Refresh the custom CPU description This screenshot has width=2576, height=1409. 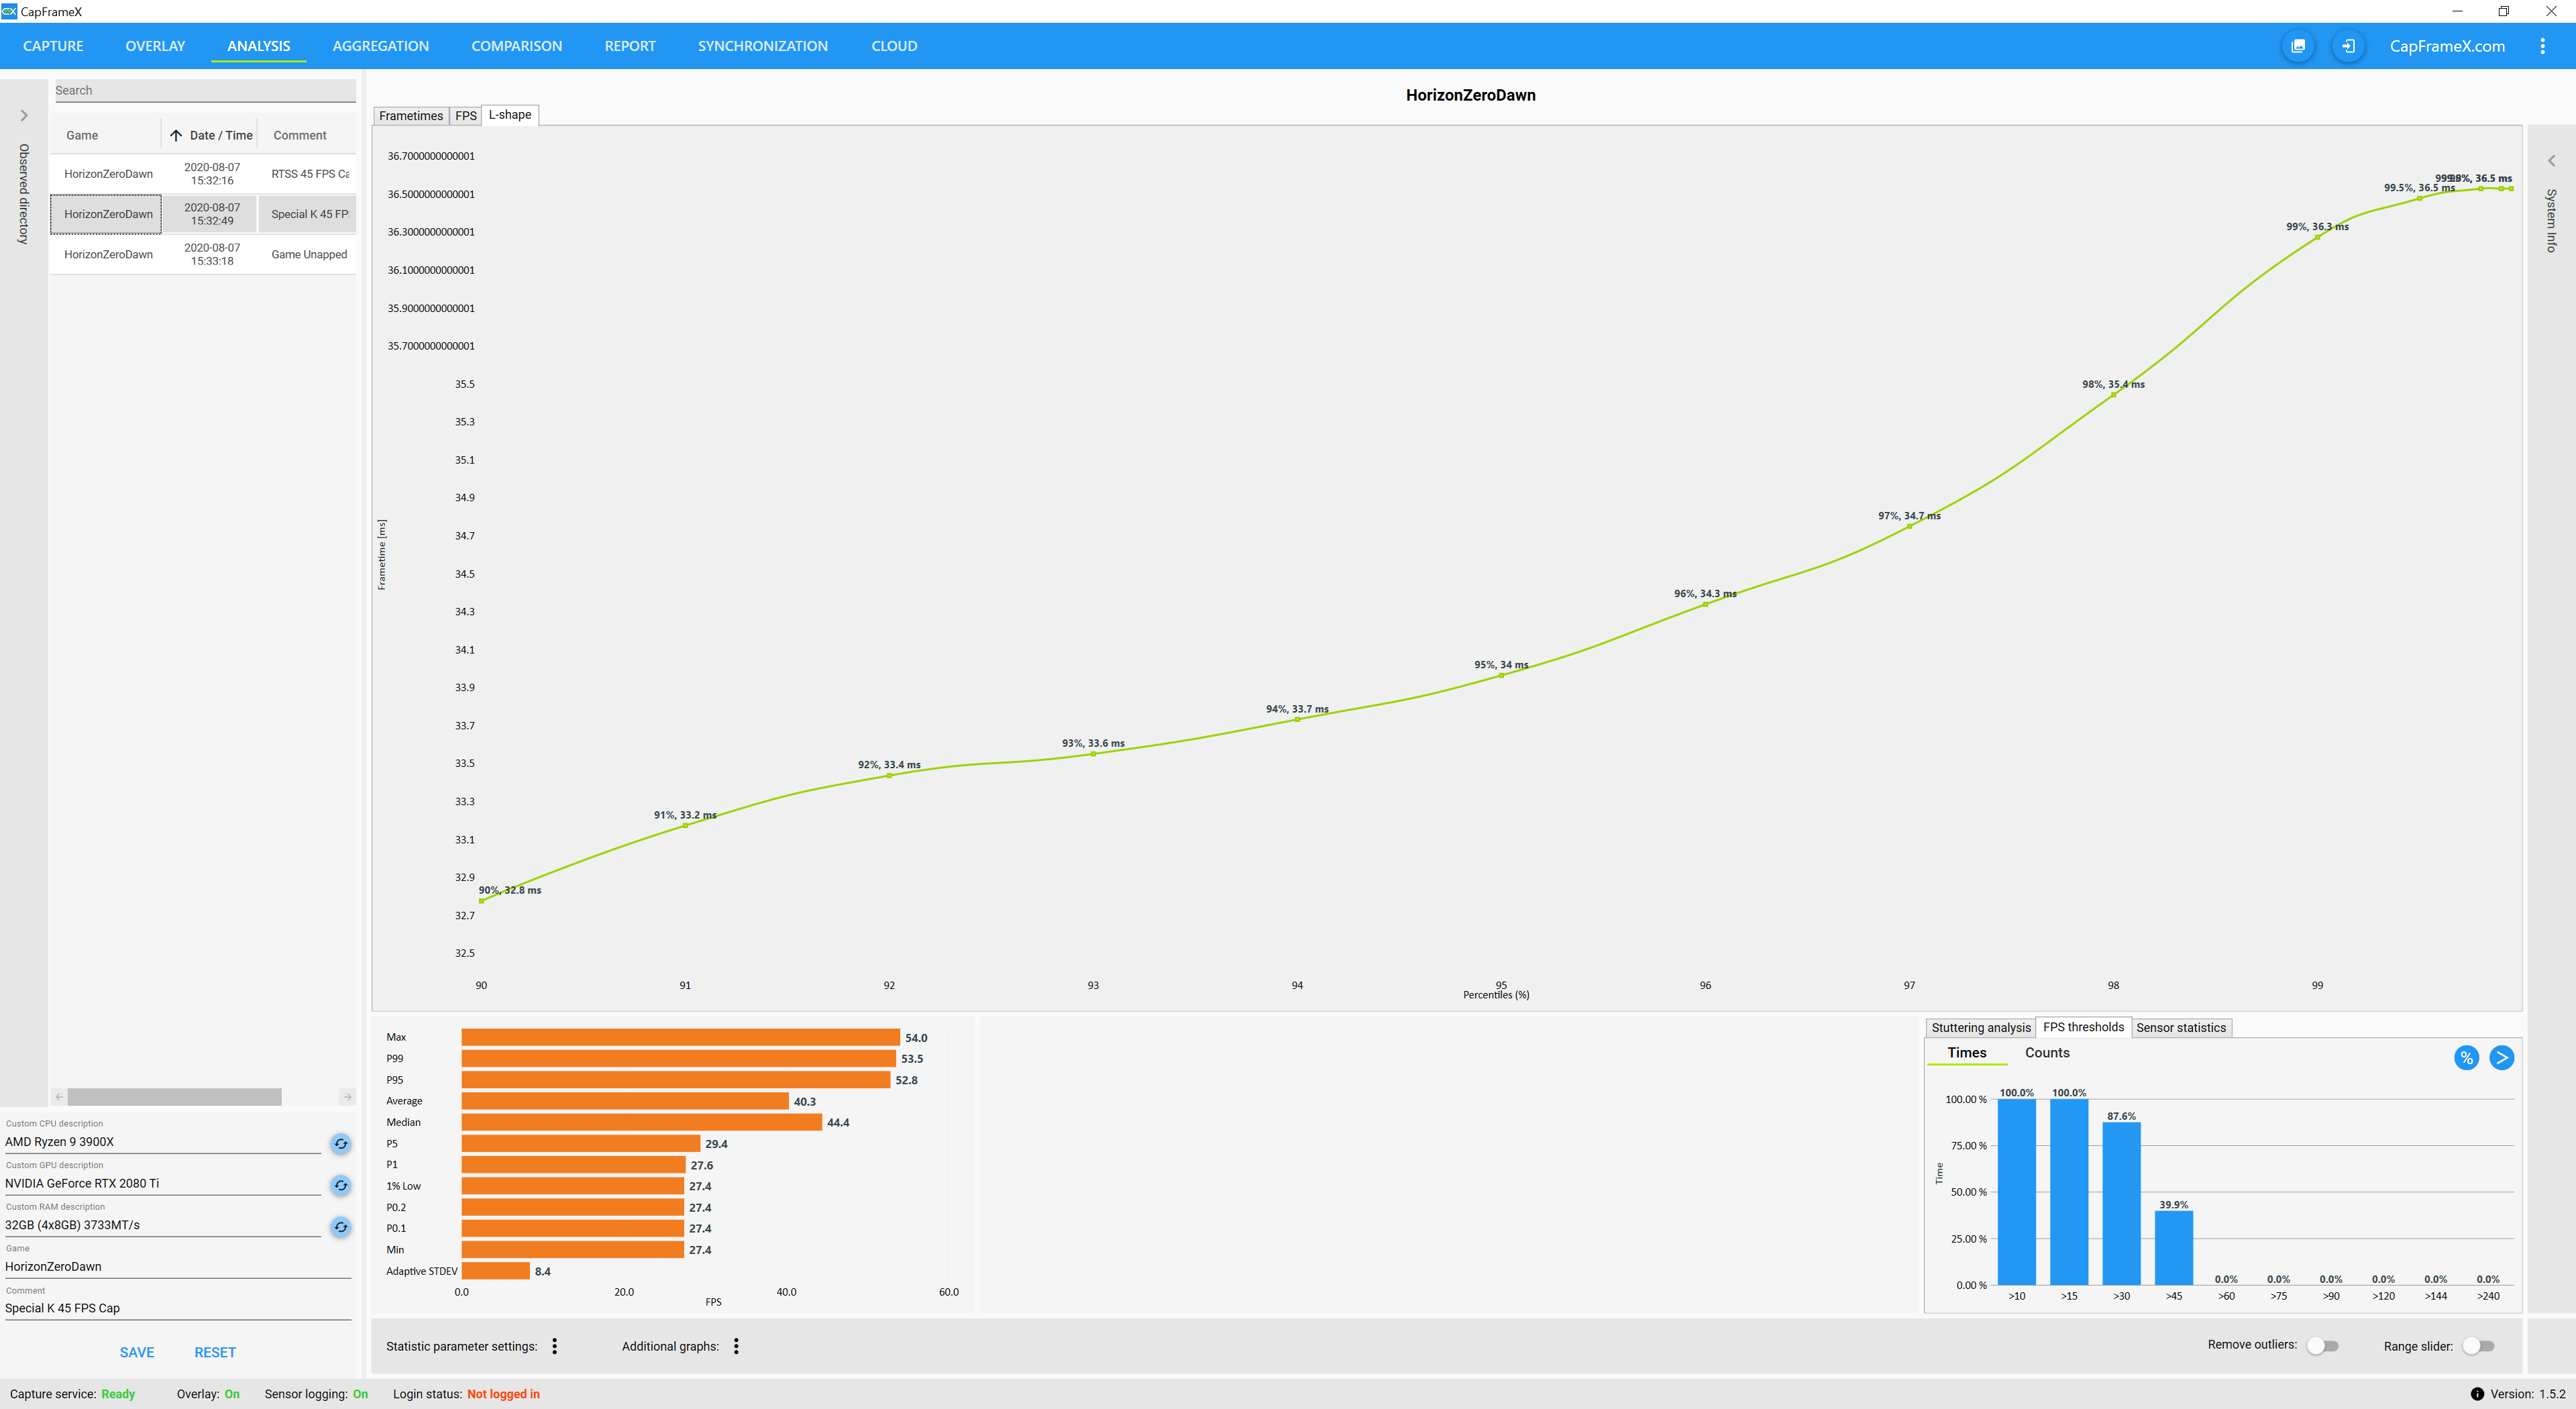click(x=341, y=1143)
